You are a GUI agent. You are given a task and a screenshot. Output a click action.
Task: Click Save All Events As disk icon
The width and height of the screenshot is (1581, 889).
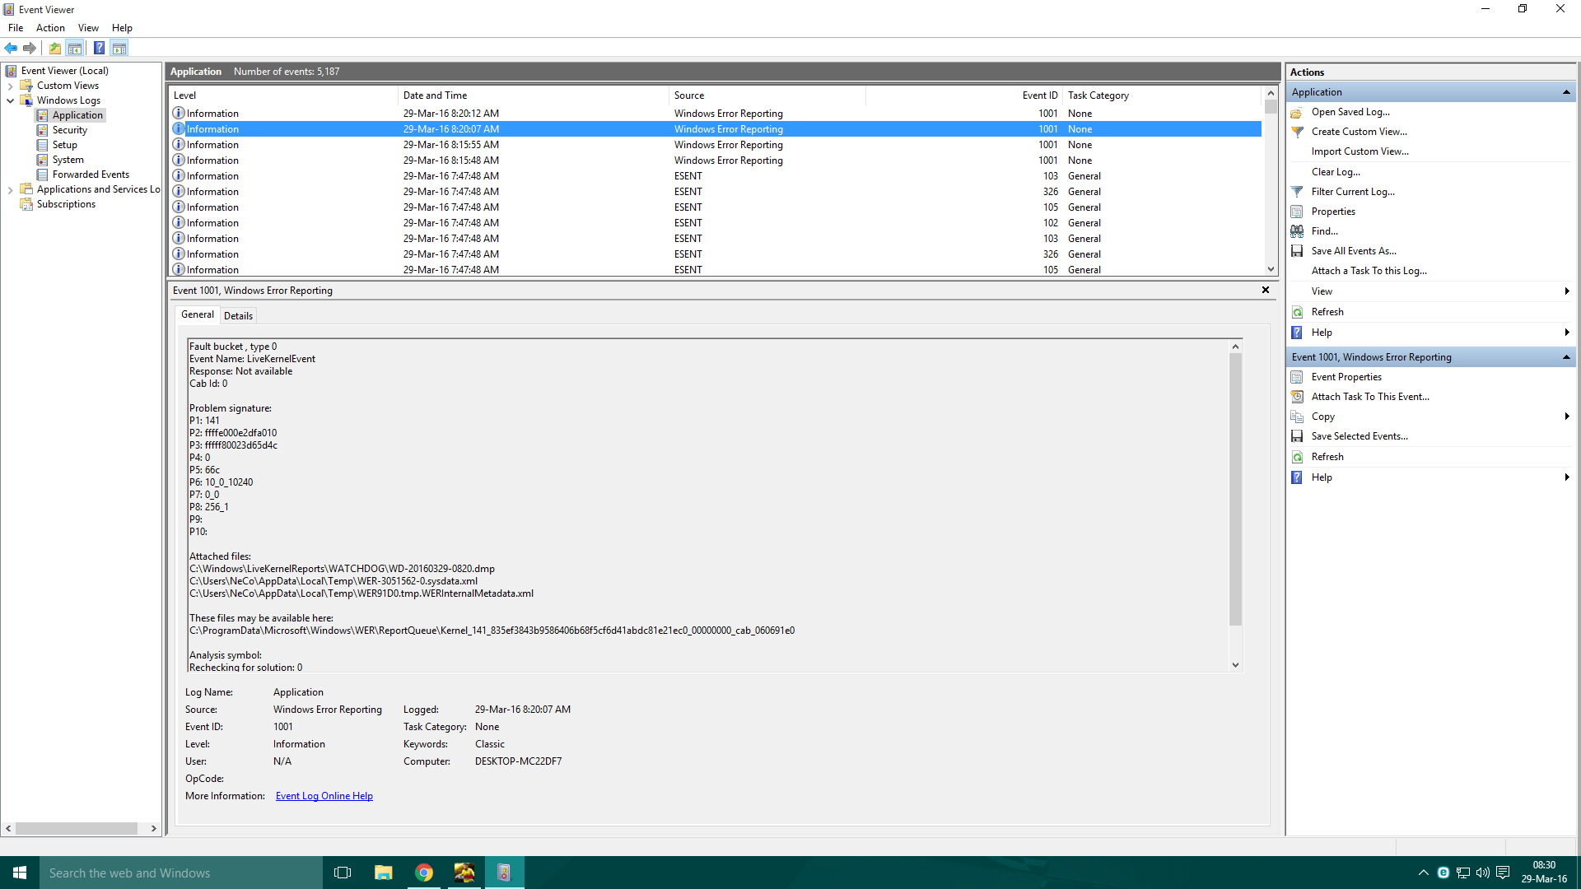(1298, 251)
